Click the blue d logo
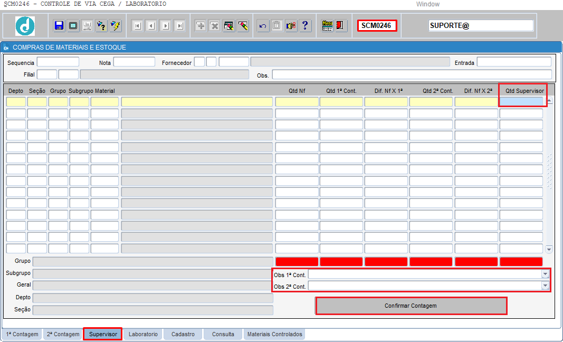This screenshot has width=563, height=342. 25,26
